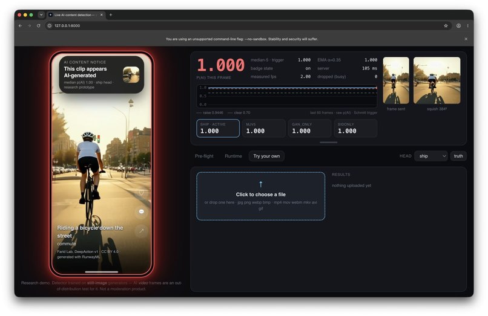Tap the heart like icon on the phone
Viewport: 488px width, 316px height.
(x=141, y=193)
